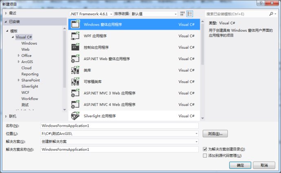
Task: Click the tree panel scroll up arrow
Action: (64, 28)
